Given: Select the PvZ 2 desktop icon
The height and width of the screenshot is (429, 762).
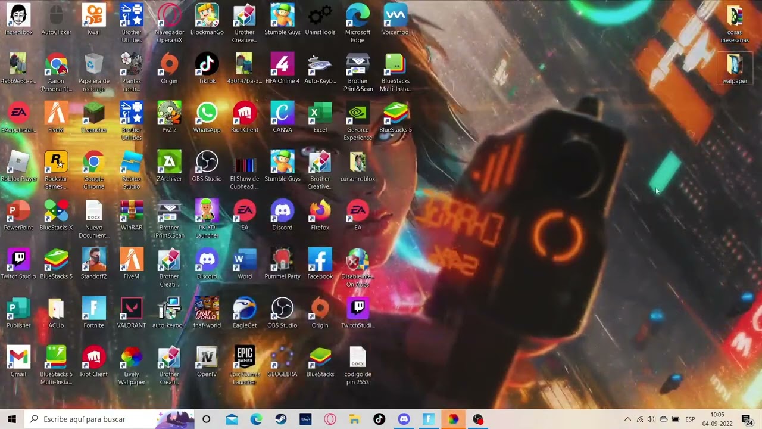Looking at the screenshot, I should coord(169,117).
